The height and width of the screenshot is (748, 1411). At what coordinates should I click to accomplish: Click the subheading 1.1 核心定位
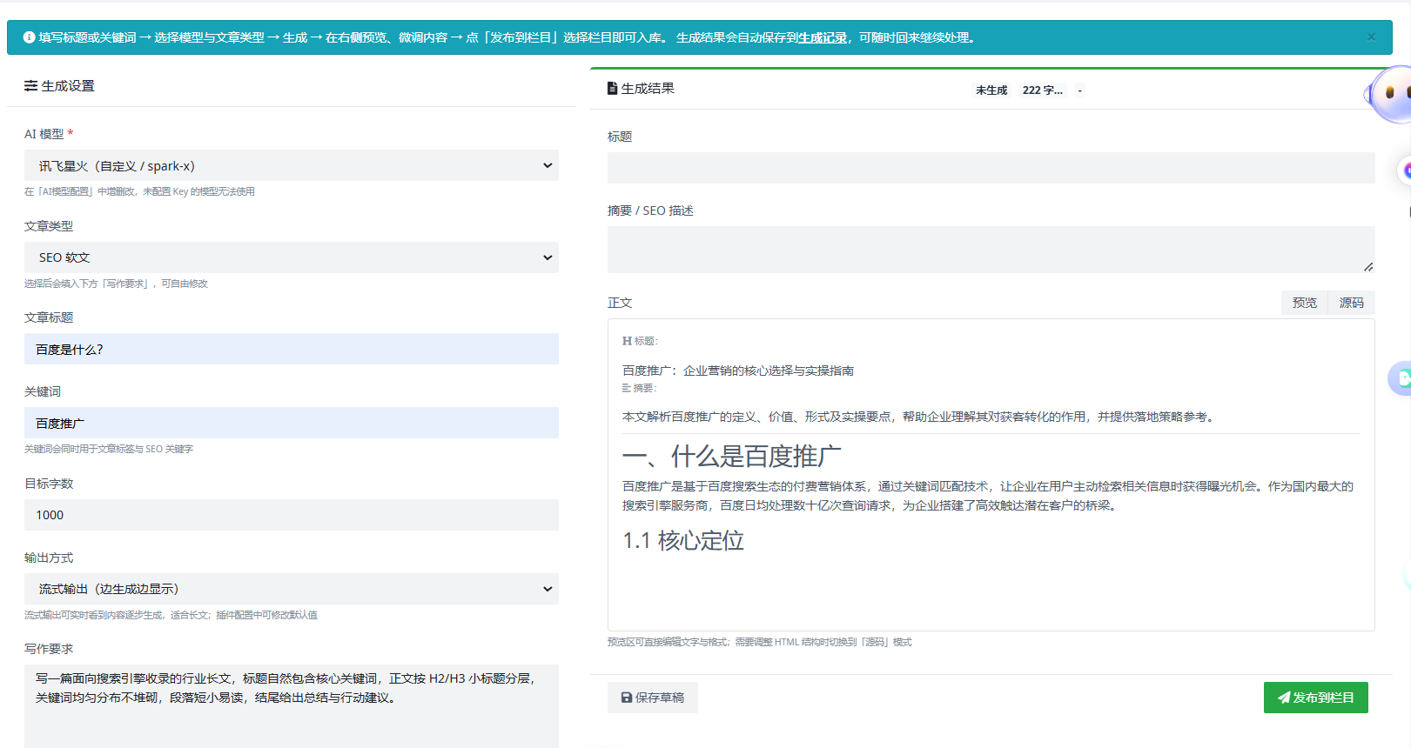coord(683,541)
